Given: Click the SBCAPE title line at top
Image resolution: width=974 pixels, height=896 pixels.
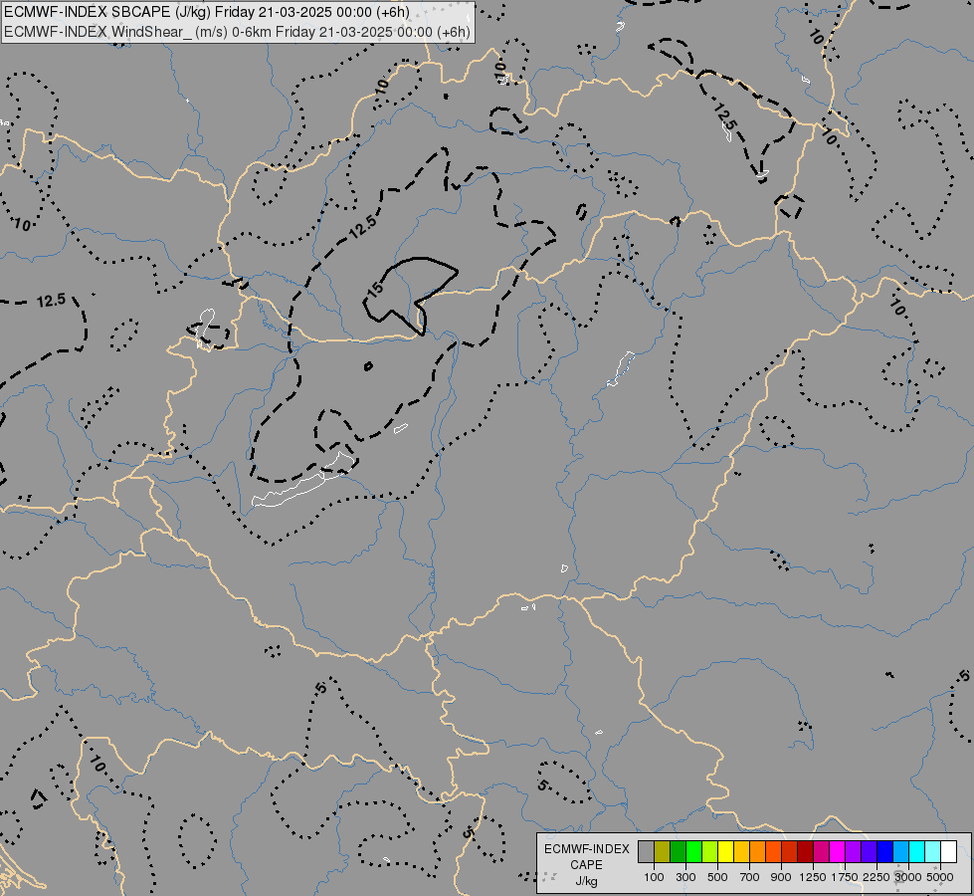Looking at the screenshot, I should coord(207,12).
